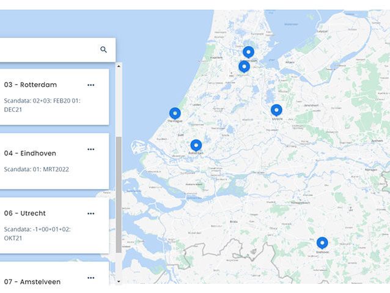Open the options menu for 03 - Rotterdam
This screenshot has width=390, height=293.
(x=91, y=85)
